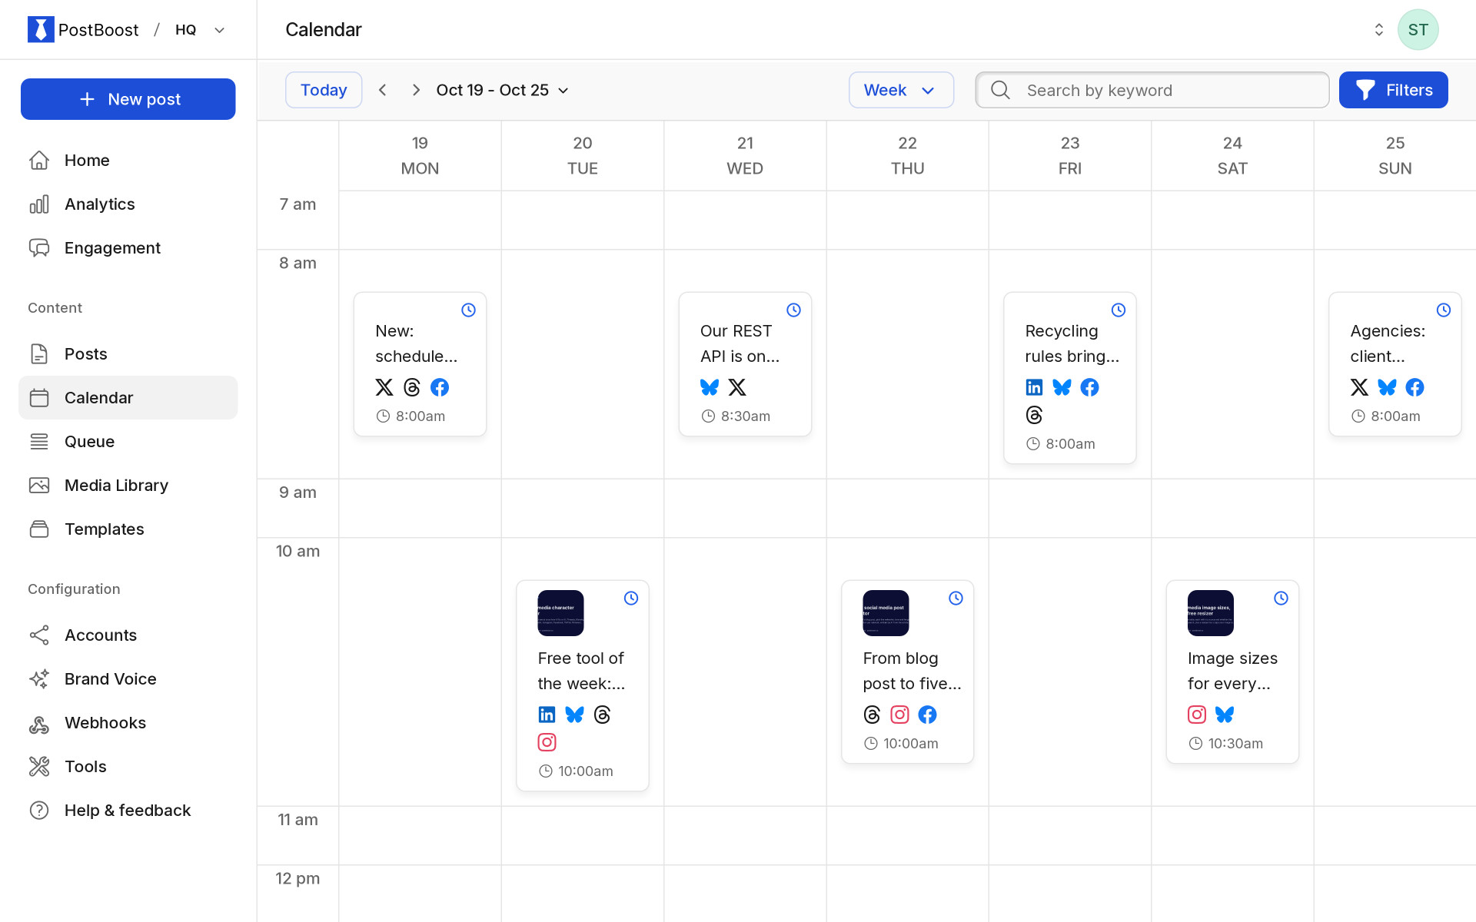Open the 'Recycling rules bring...' post
The image size is (1476, 922).
[1069, 378]
